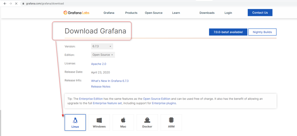Open the Grafana nav menu
This screenshot has width=297, height=136.
(x=109, y=13)
